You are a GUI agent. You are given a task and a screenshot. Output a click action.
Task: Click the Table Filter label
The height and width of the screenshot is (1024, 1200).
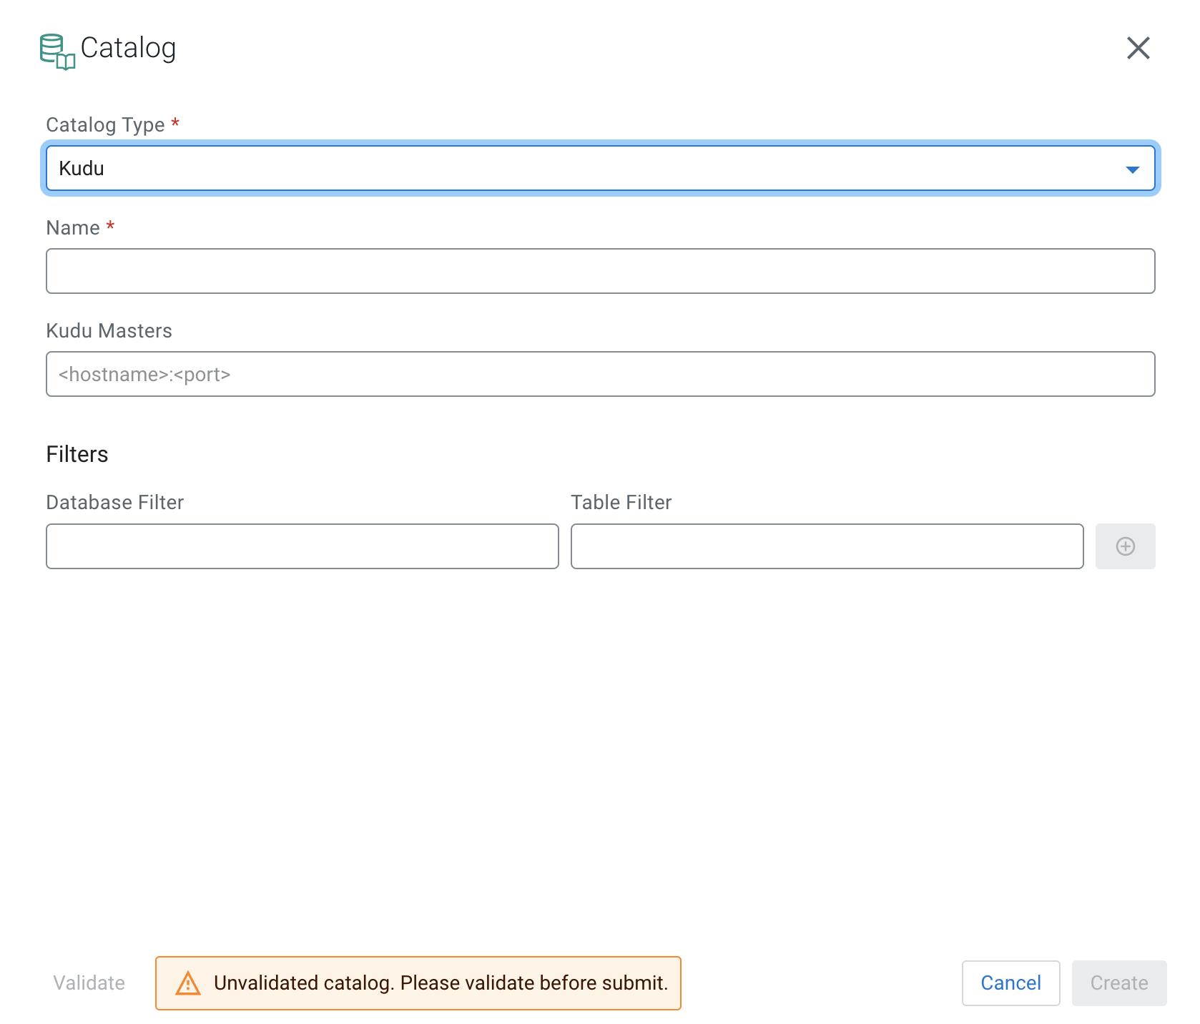(621, 502)
